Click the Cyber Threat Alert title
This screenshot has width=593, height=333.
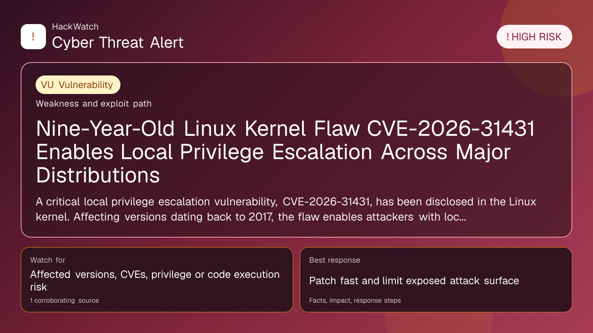117,43
